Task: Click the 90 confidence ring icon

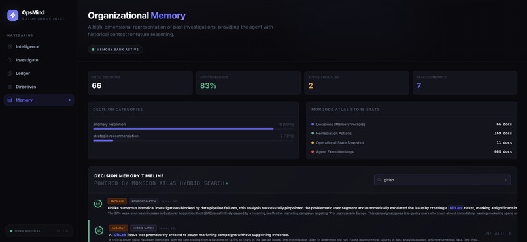Action: pyautogui.click(x=99, y=230)
